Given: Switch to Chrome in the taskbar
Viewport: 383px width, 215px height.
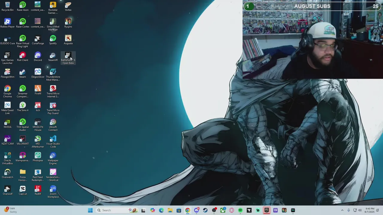Looking at the screenshot, I should coord(188,210).
